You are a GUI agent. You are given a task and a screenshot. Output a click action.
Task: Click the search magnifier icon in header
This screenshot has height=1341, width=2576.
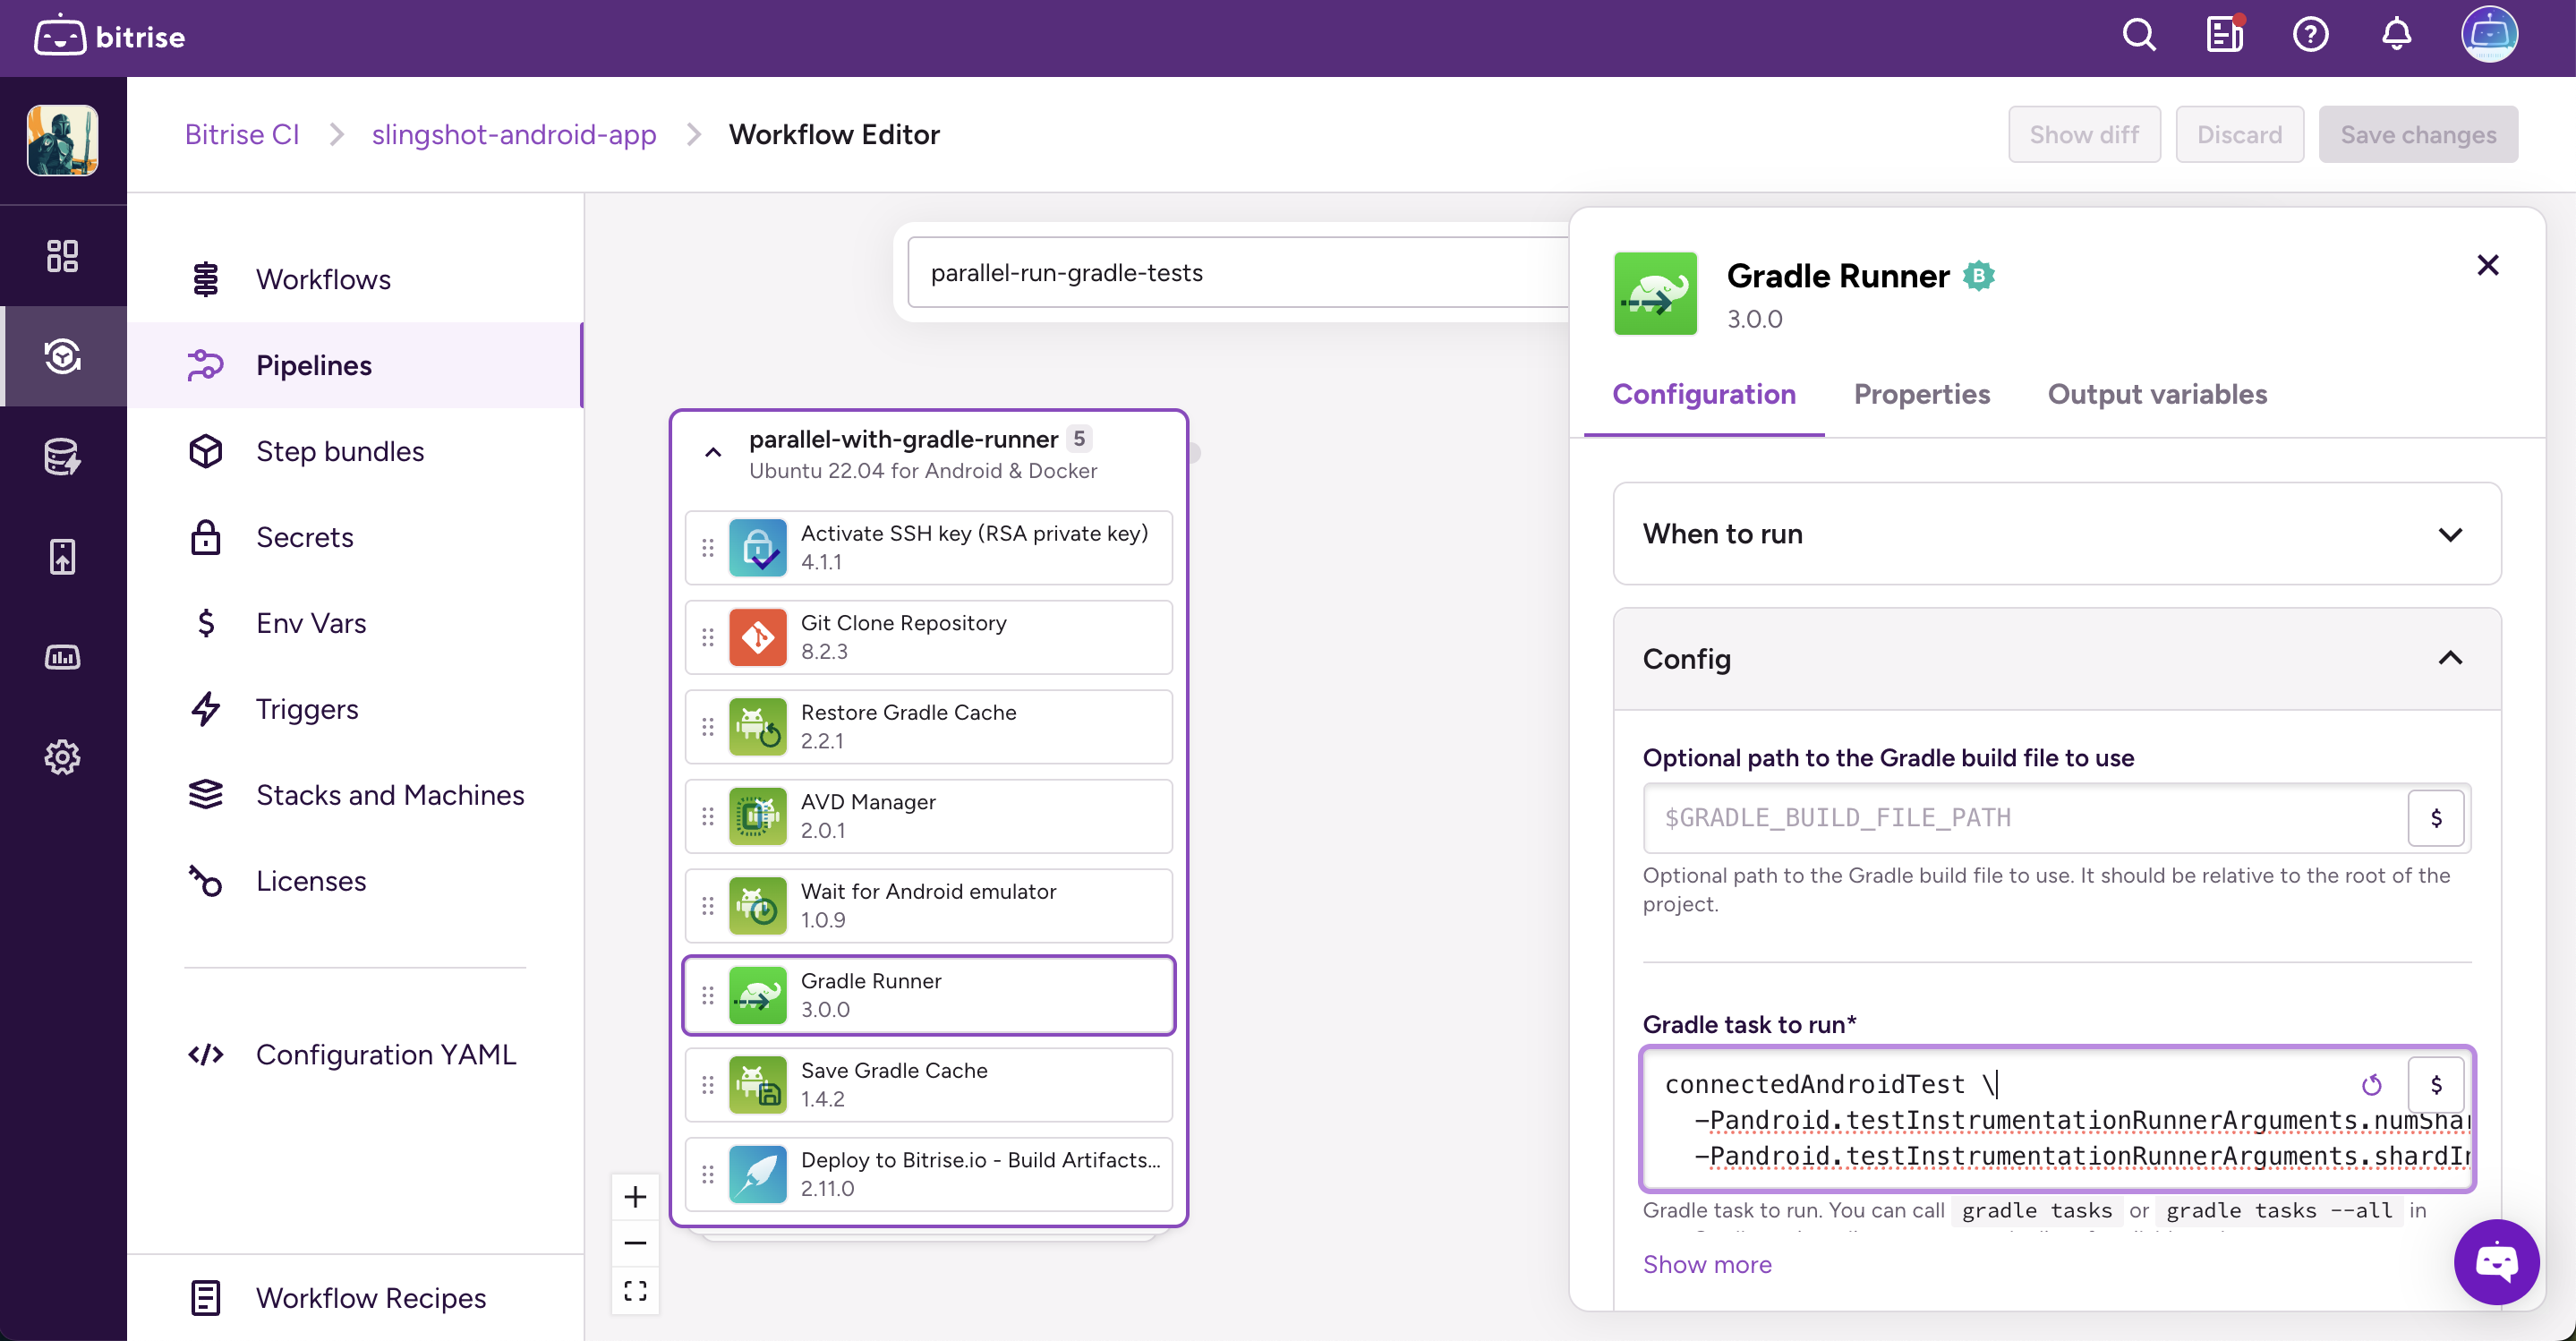[x=2138, y=36]
